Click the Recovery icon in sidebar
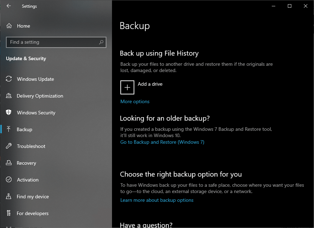The image size is (314, 228). (x=9, y=163)
